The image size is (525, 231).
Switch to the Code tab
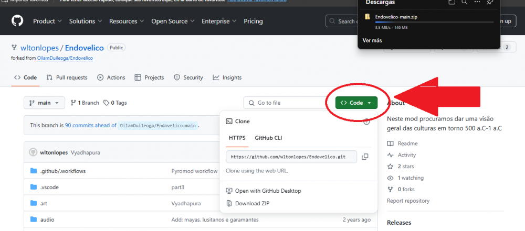25,78
